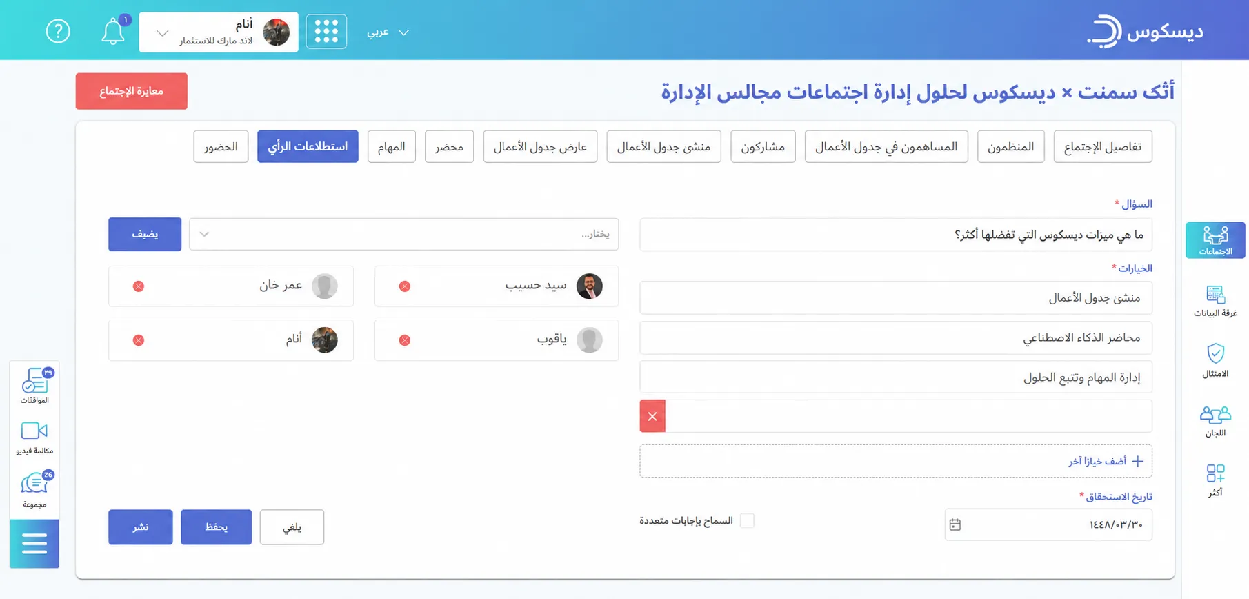The width and height of the screenshot is (1249, 599).
Task: Expand the عربي language dropdown
Action: [x=388, y=32]
